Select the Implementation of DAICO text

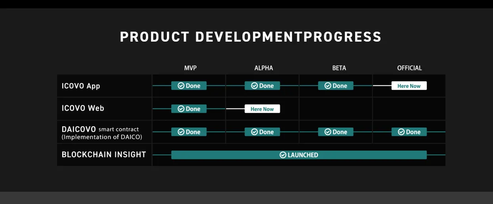(102, 137)
